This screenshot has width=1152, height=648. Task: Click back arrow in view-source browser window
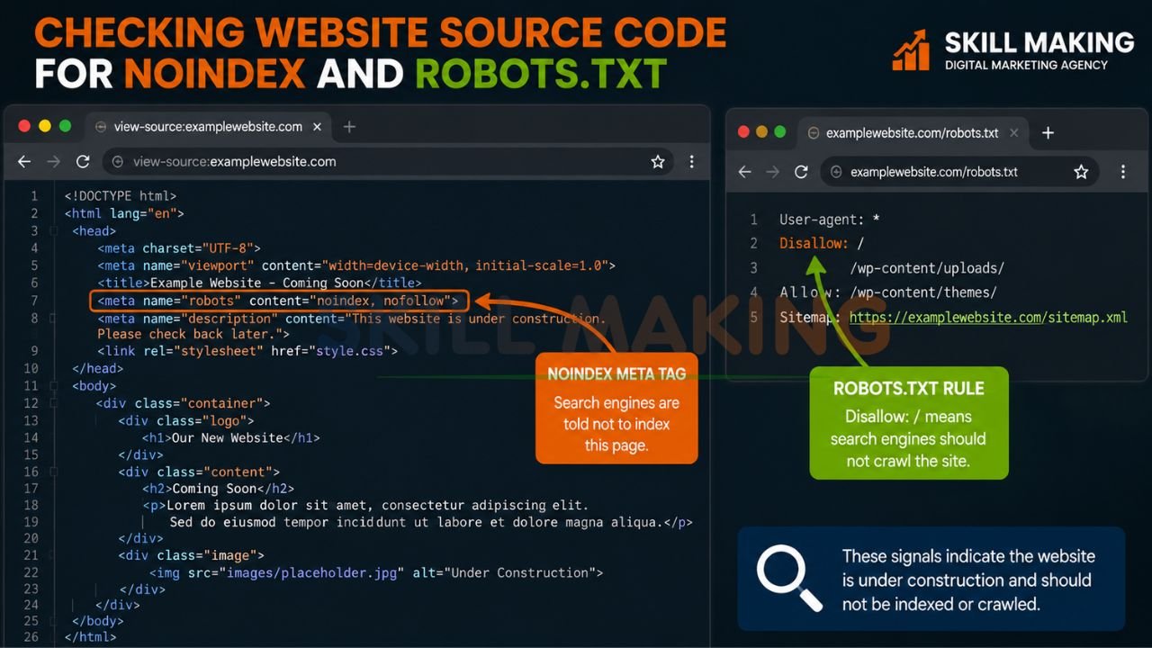[x=24, y=162]
